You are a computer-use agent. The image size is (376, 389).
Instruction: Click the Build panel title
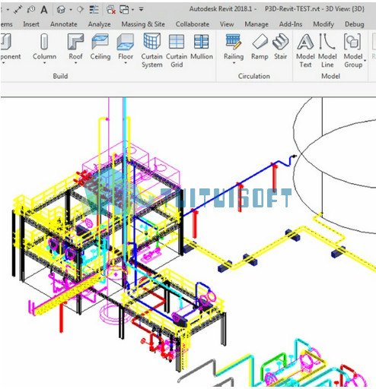(60, 76)
